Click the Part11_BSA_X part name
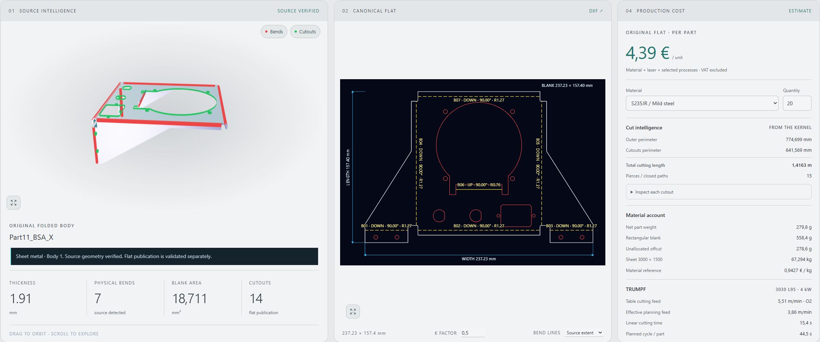820x342 pixels. pyautogui.click(x=32, y=238)
